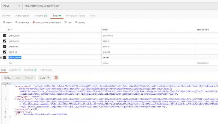The image size is (218, 124).
Task: Click the "scope" line in response
Action: (x=23, y=112)
